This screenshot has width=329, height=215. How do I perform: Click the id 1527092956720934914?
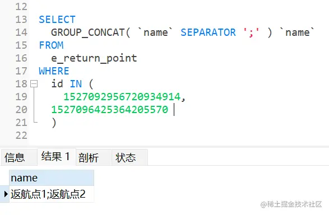click(x=122, y=97)
